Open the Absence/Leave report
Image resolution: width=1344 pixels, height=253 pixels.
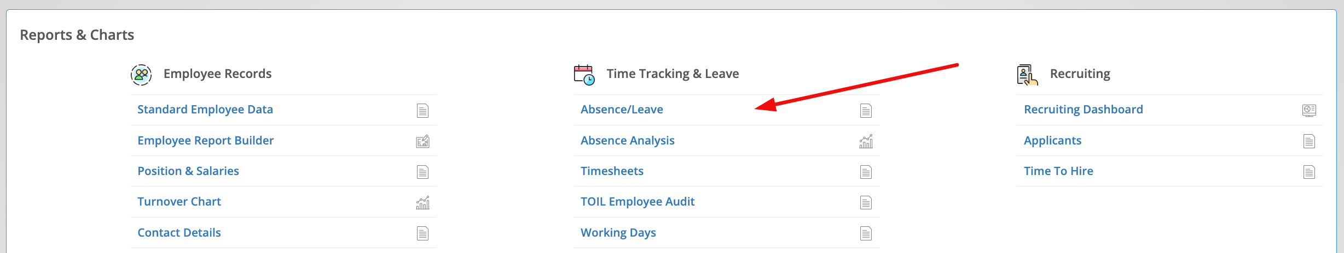pos(622,110)
